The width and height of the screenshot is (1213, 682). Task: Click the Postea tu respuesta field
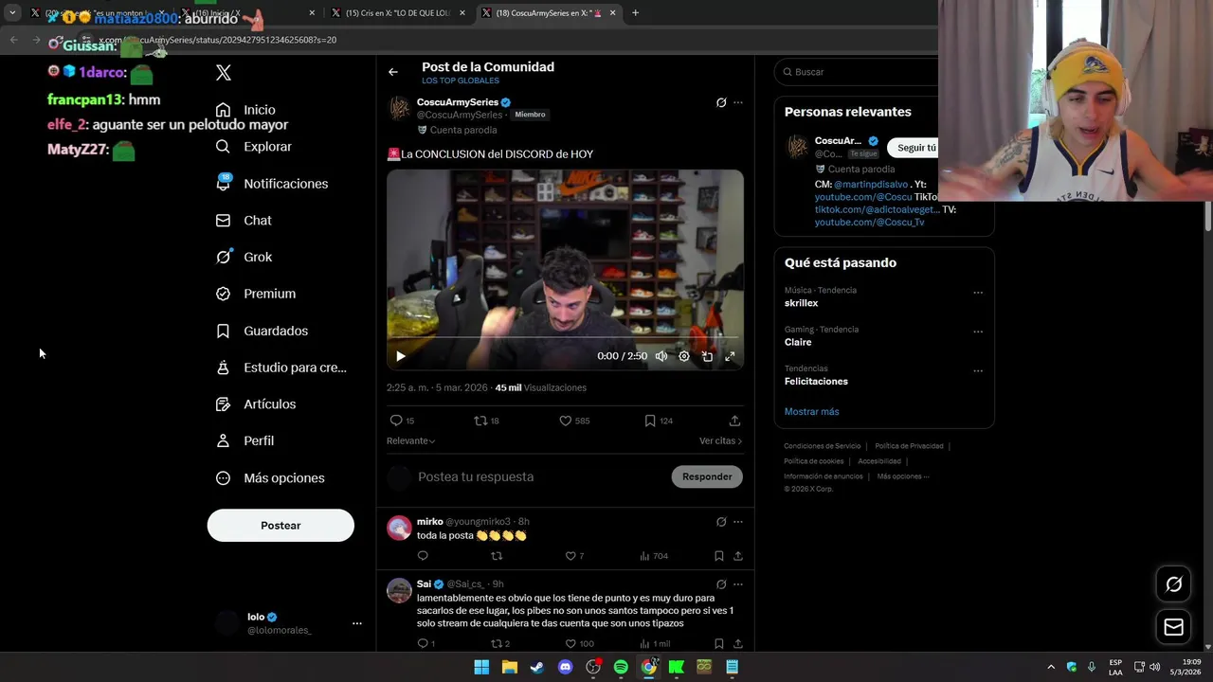540,477
